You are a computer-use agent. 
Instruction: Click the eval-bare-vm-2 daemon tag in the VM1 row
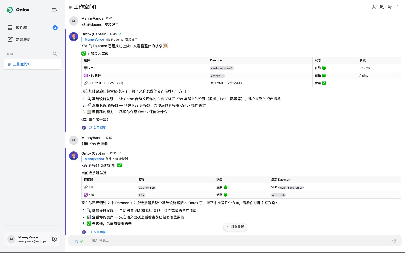point(222,68)
